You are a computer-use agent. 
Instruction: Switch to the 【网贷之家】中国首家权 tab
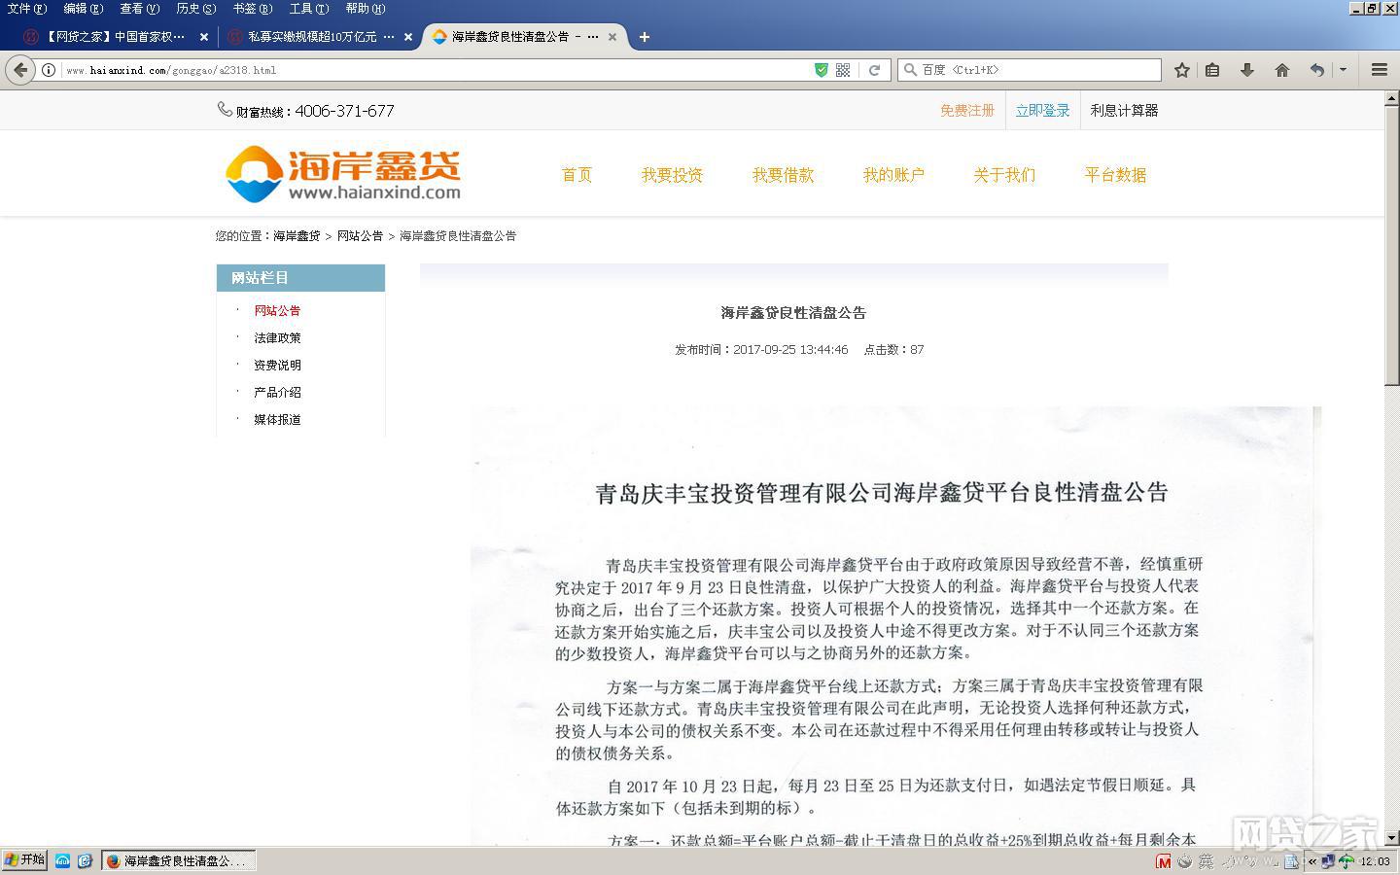coord(115,37)
